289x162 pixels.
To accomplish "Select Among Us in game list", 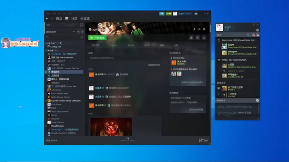I will [x=56, y=90].
